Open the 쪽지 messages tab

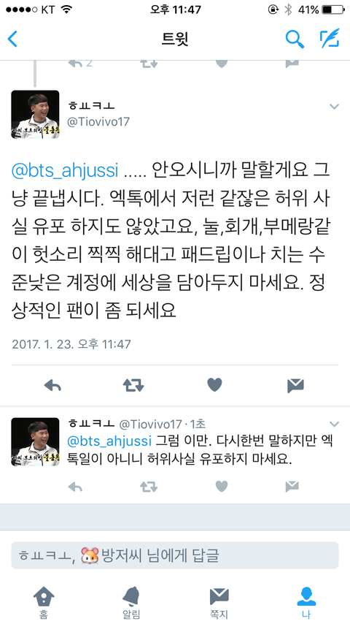[219, 603]
